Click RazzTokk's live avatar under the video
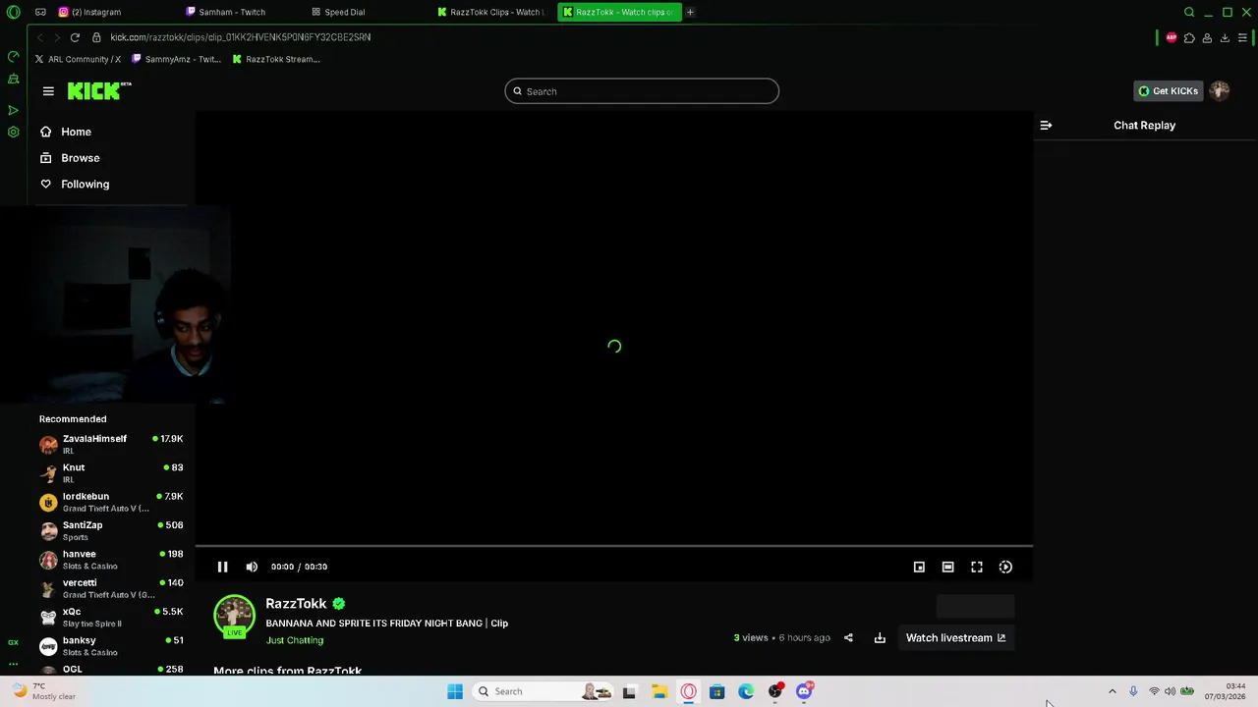This screenshot has height=707, width=1258. (234, 617)
